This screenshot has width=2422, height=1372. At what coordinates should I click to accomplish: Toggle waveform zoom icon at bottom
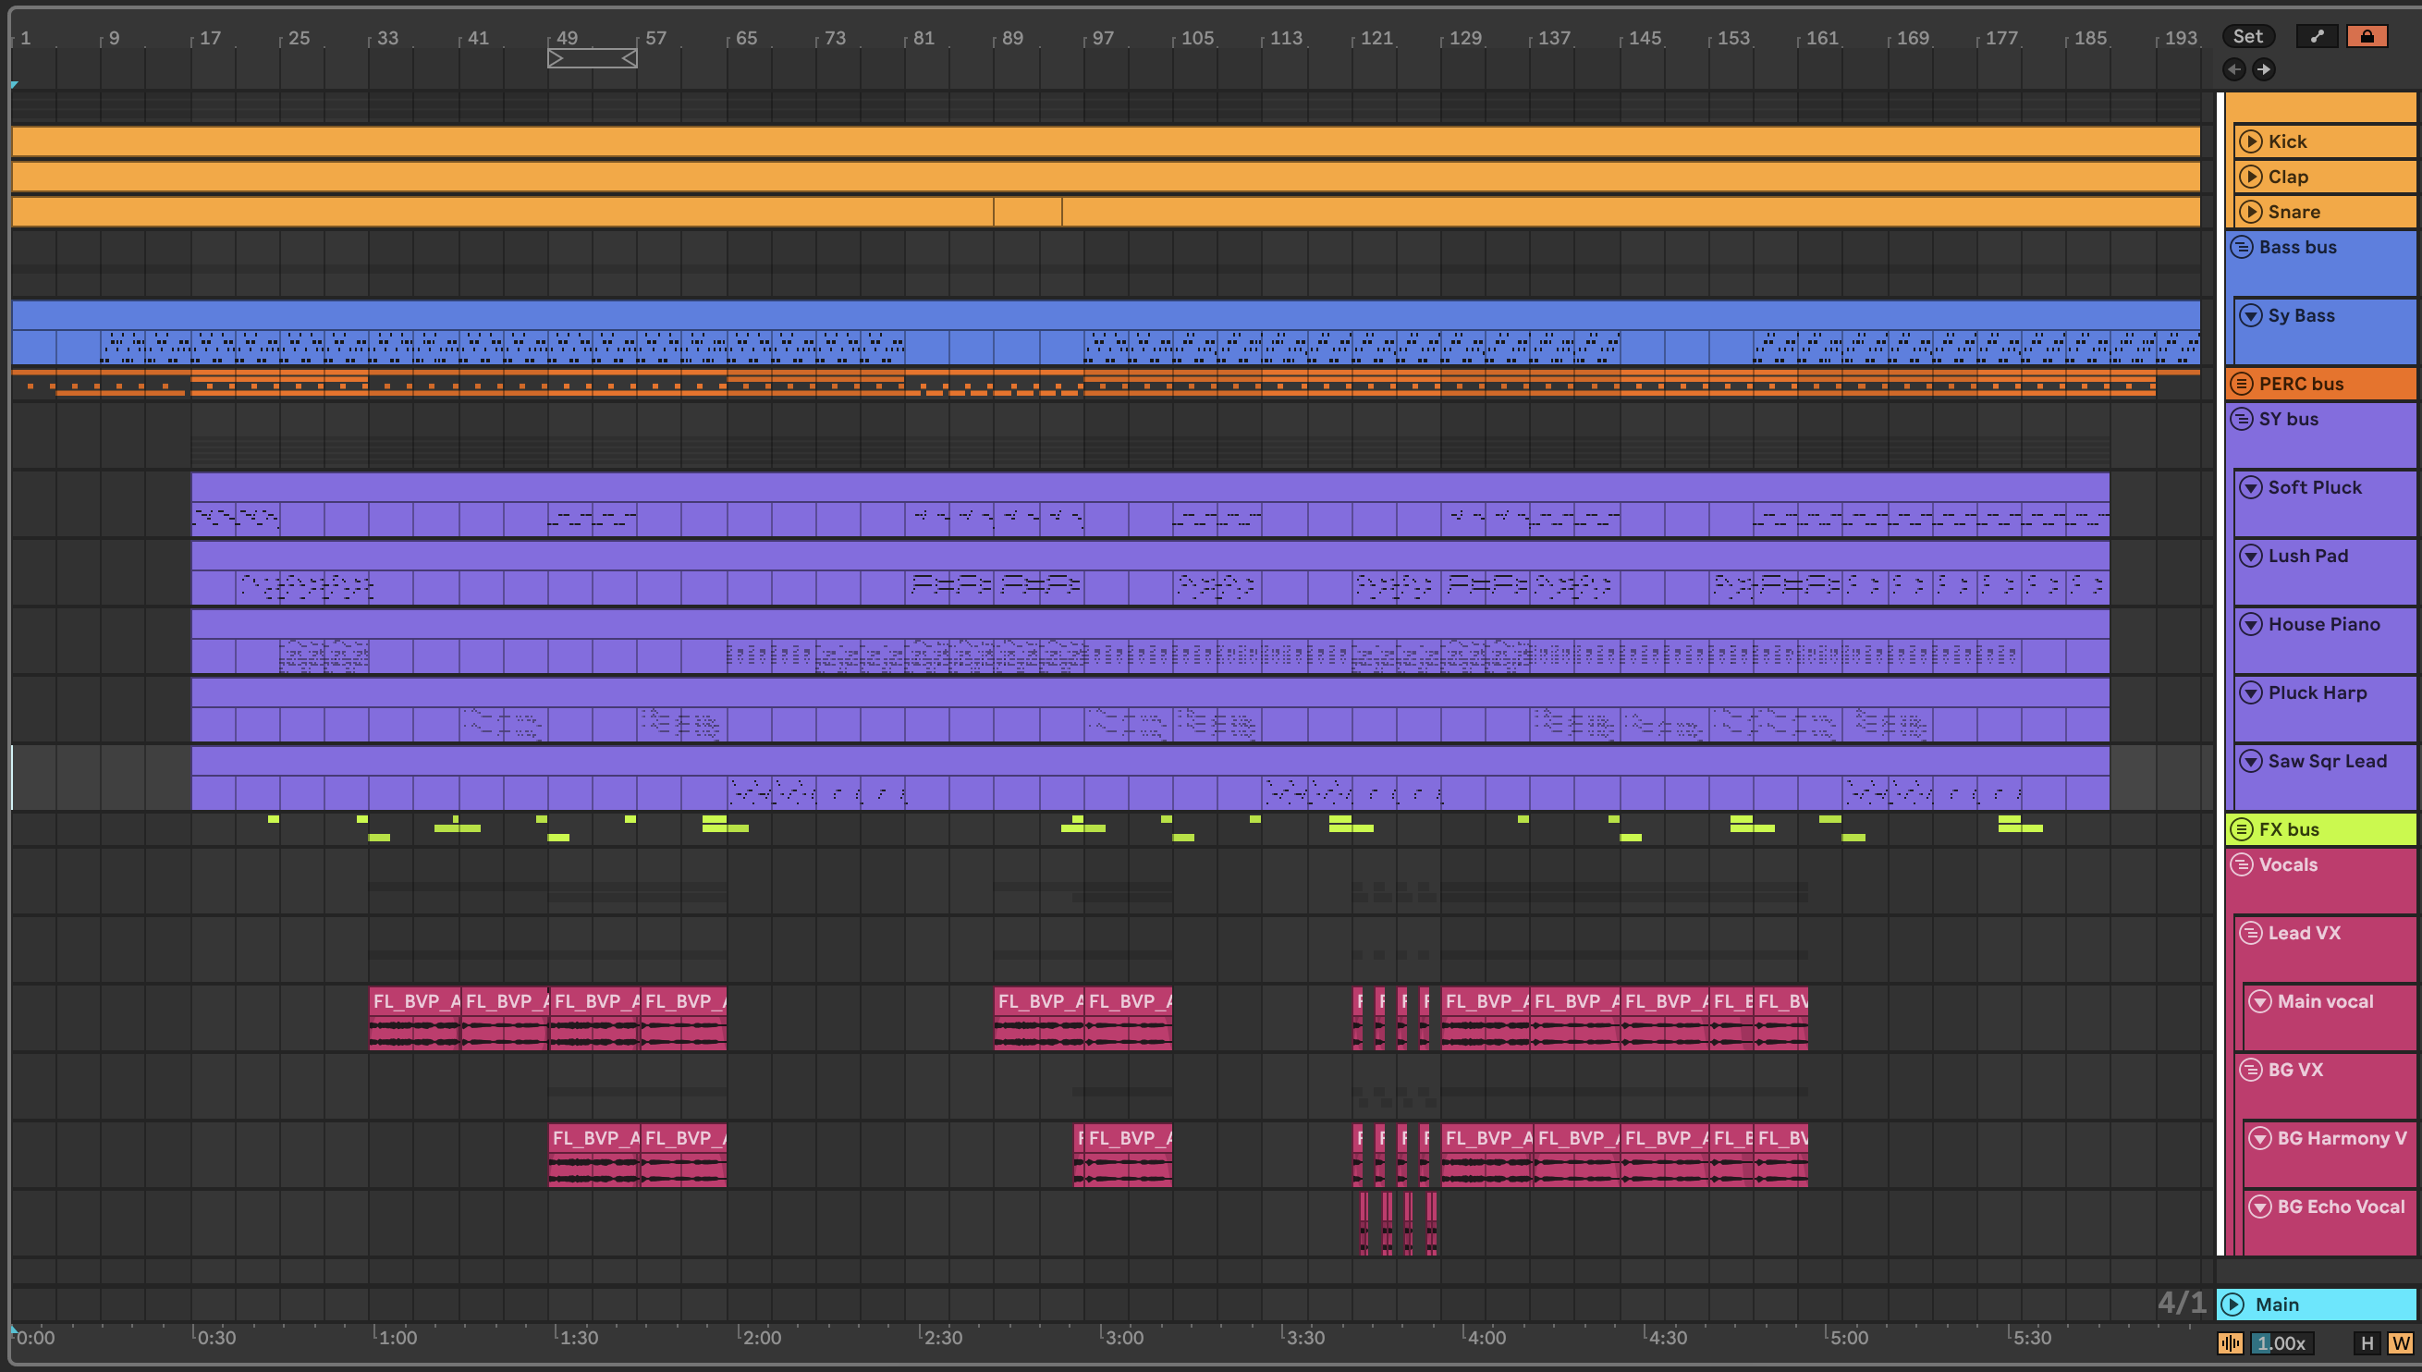tap(2230, 1342)
